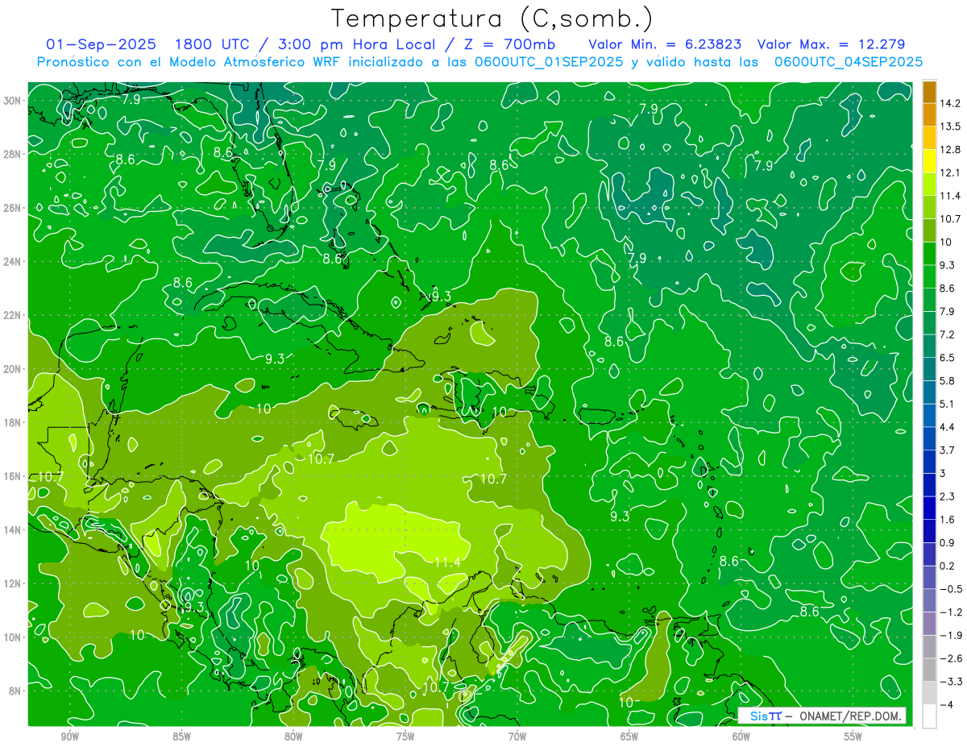Click the "5.1" colorbar label

tap(948, 404)
